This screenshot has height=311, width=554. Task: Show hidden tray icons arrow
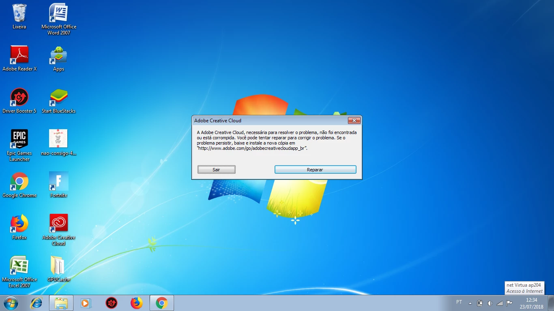[470, 303]
